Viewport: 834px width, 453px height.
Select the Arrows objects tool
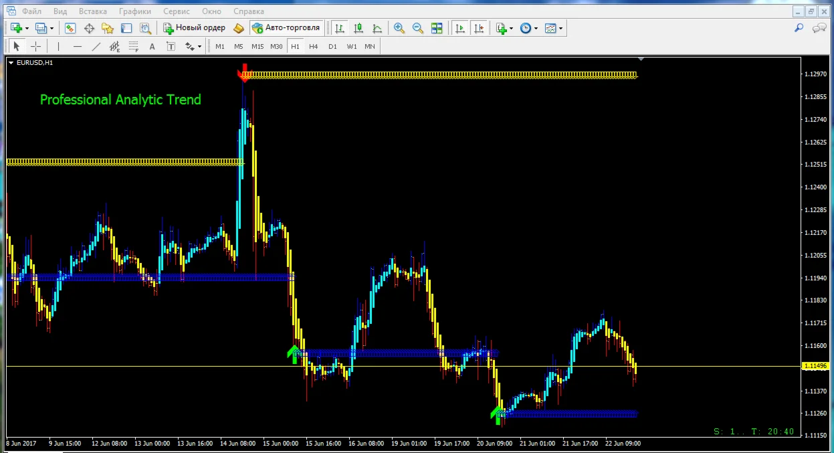pos(189,46)
